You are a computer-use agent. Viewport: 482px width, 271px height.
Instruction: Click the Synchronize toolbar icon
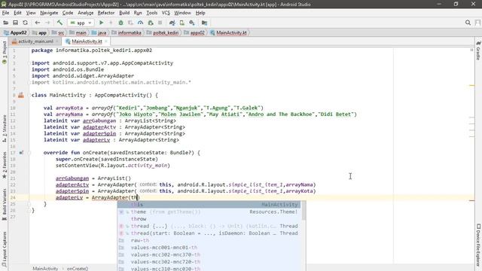pyautogui.click(x=25, y=23)
